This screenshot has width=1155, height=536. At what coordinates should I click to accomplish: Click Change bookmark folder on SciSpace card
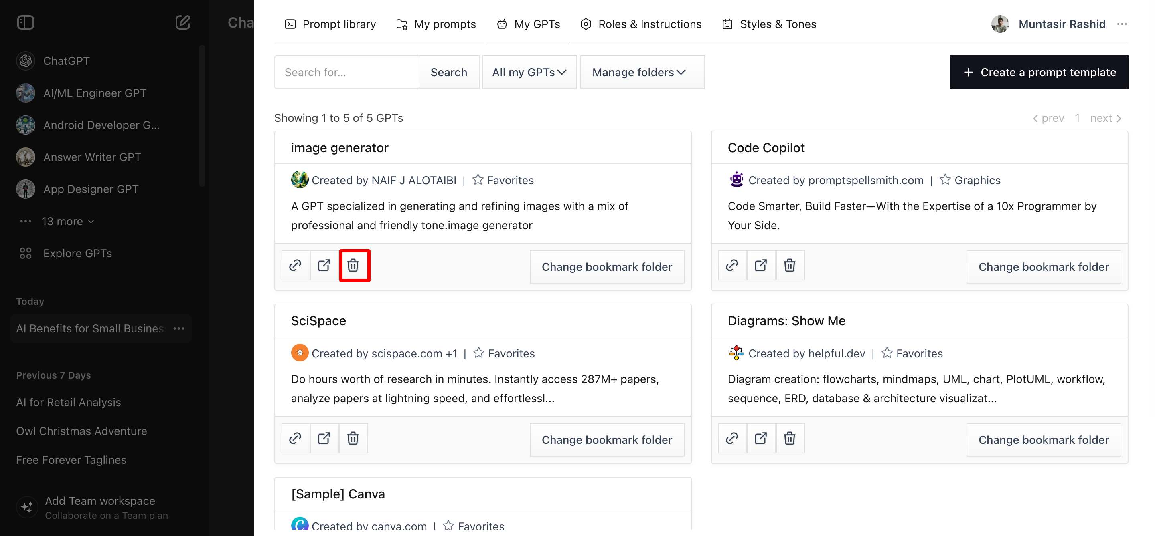(606, 440)
